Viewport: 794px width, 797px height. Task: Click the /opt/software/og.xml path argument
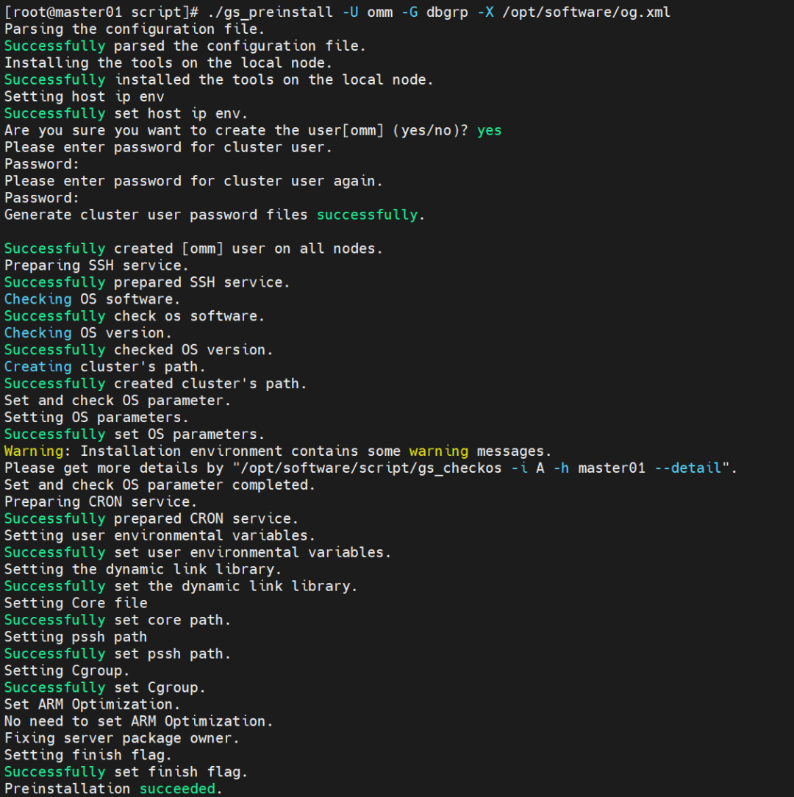pos(586,12)
